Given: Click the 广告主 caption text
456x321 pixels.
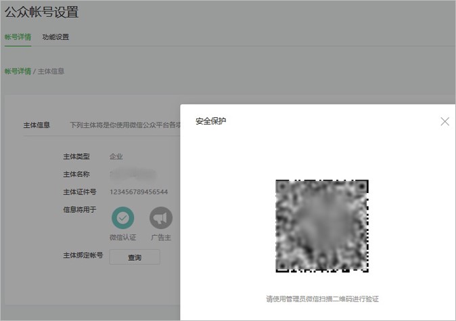Looking at the screenshot, I should tap(161, 238).
